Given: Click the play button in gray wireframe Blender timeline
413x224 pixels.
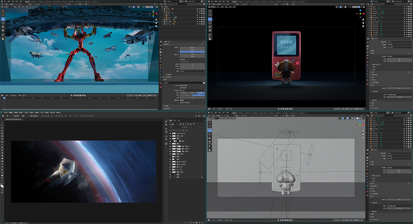Looking at the screenshot, I should click(x=287, y=220).
